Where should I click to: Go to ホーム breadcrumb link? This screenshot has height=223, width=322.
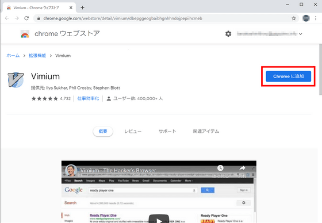click(13, 56)
